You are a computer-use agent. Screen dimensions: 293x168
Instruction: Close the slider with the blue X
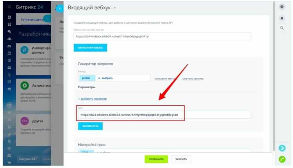point(60,9)
